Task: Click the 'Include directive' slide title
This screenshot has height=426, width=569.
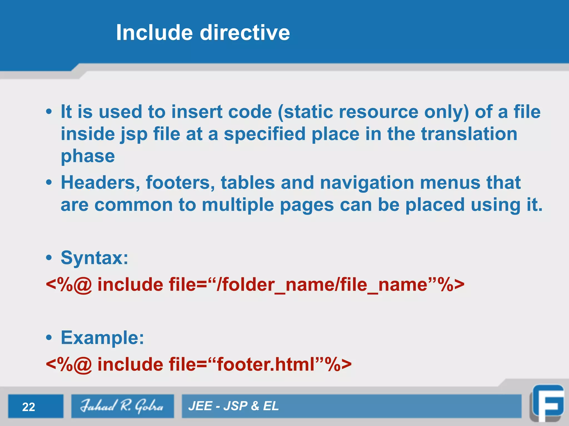Action: tap(203, 32)
